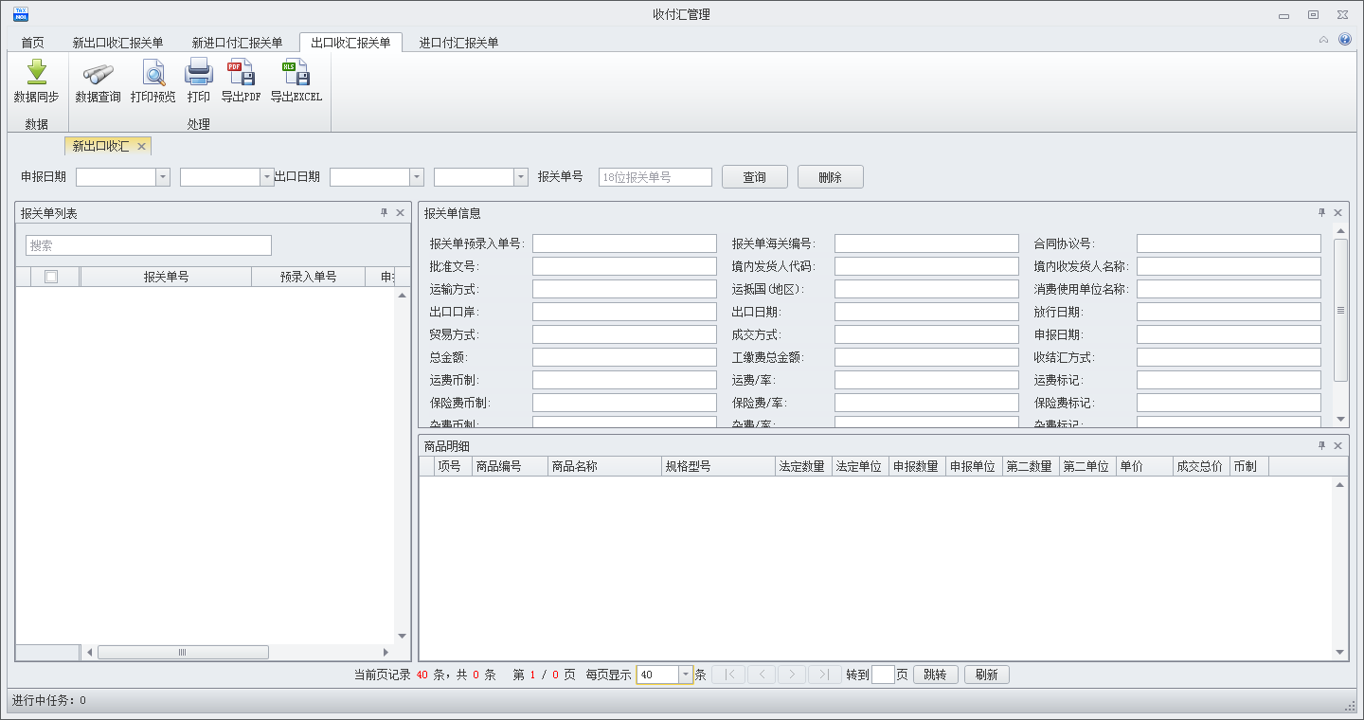The image size is (1364, 720).
Task: Click the help question mark icon
Action: pyautogui.click(x=1344, y=40)
